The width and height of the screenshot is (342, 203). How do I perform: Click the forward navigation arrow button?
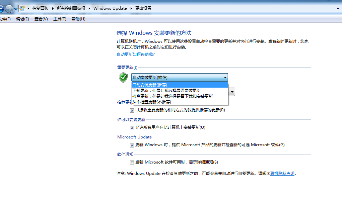click(x=9, y=9)
